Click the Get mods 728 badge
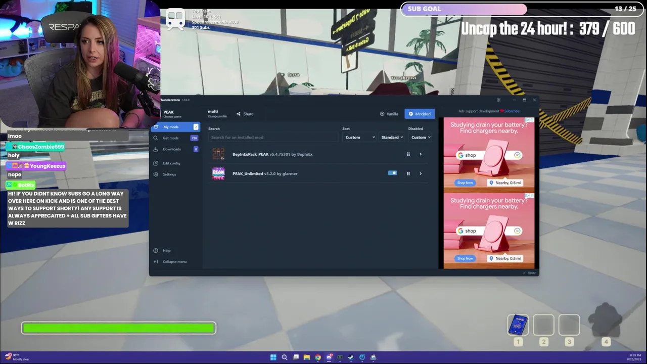This screenshot has height=364, width=647. [x=194, y=138]
